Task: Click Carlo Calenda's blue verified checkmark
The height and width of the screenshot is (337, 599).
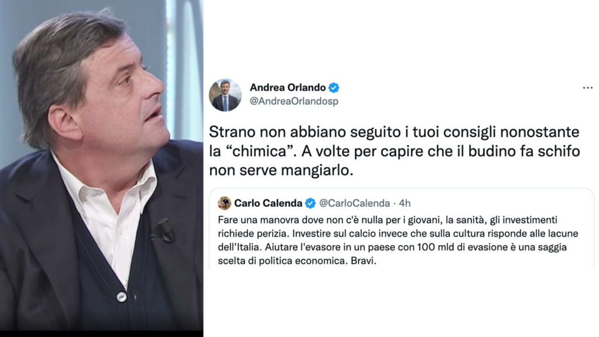Action: click(310, 203)
